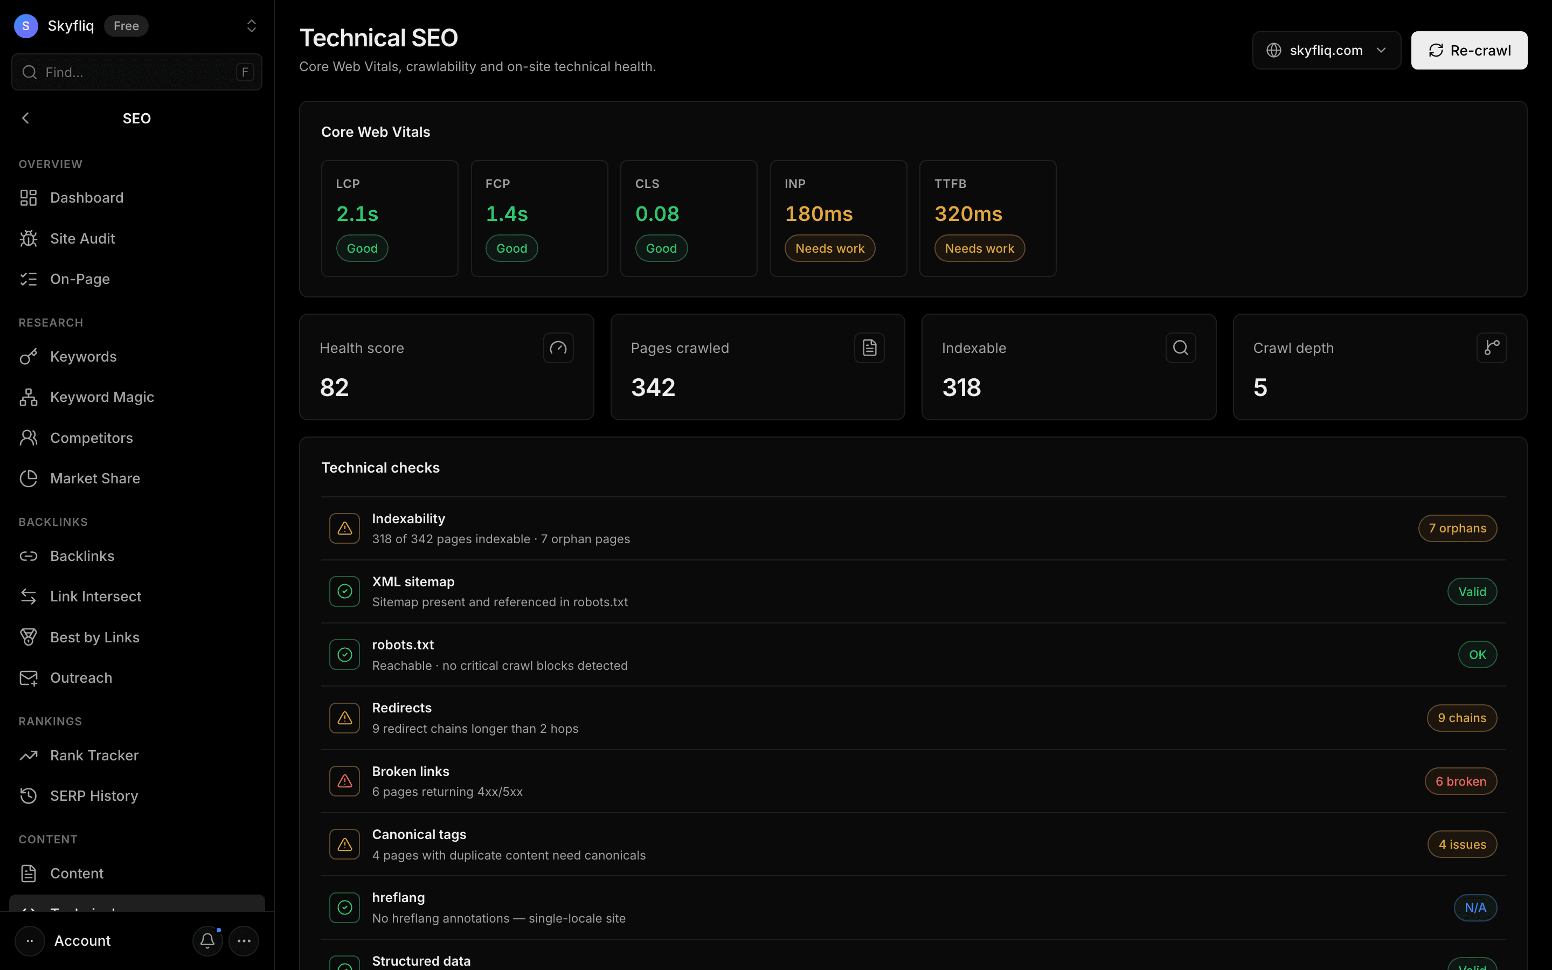Viewport: 1552px width, 970px height.
Task: Go to On-Page section
Action: [136, 279]
